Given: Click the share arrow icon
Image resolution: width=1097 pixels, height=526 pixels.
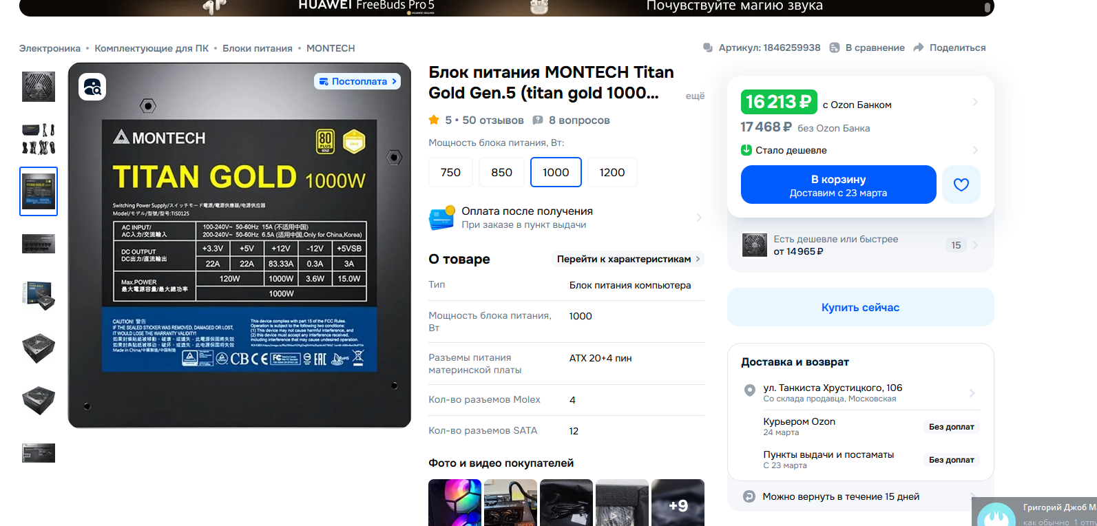Looking at the screenshot, I should (x=919, y=48).
